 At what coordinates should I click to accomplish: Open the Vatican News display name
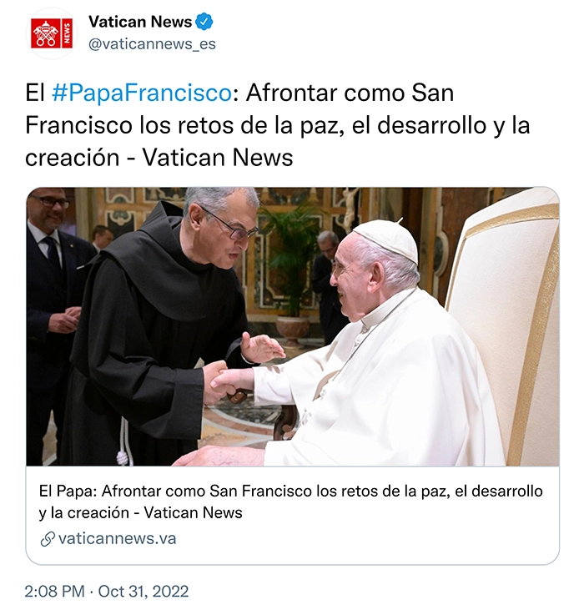click(140, 22)
